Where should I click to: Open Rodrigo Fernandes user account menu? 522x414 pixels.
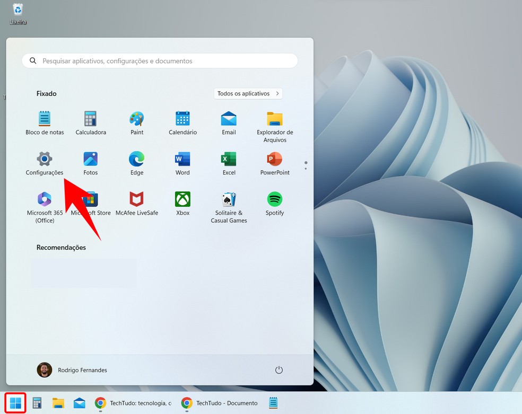[72, 370]
